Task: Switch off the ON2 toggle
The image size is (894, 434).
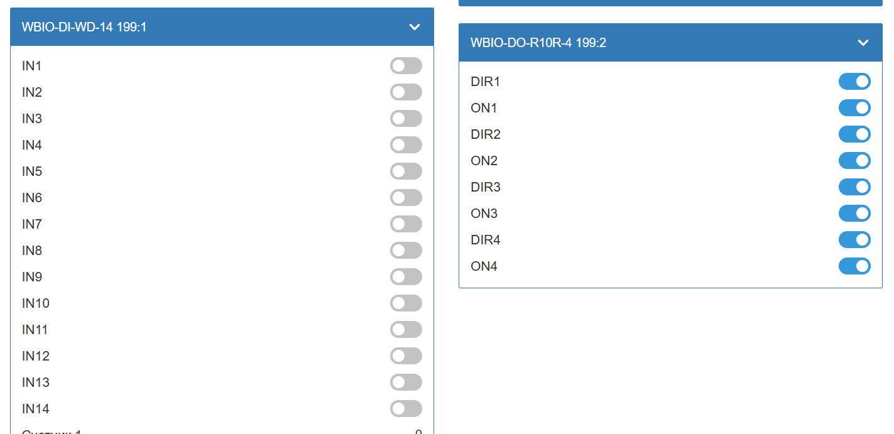Action: click(854, 161)
